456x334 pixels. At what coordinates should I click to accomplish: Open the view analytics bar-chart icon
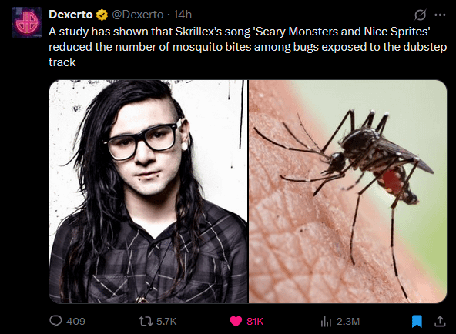pos(326,322)
